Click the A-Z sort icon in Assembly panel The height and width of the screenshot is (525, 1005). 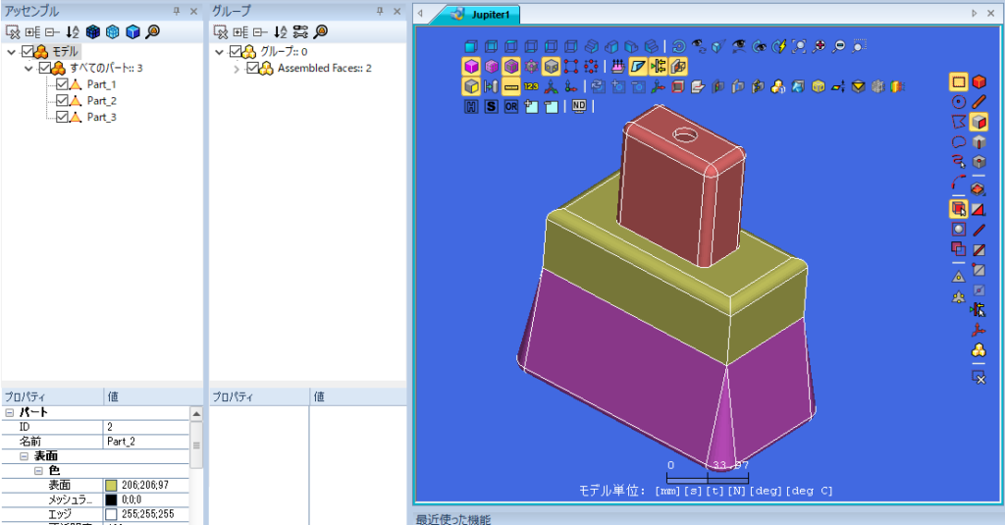click(x=73, y=31)
